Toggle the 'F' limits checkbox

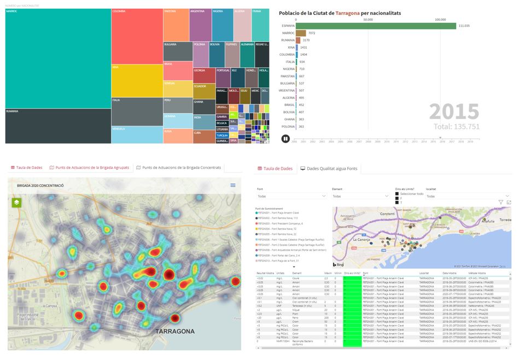pos(397,198)
